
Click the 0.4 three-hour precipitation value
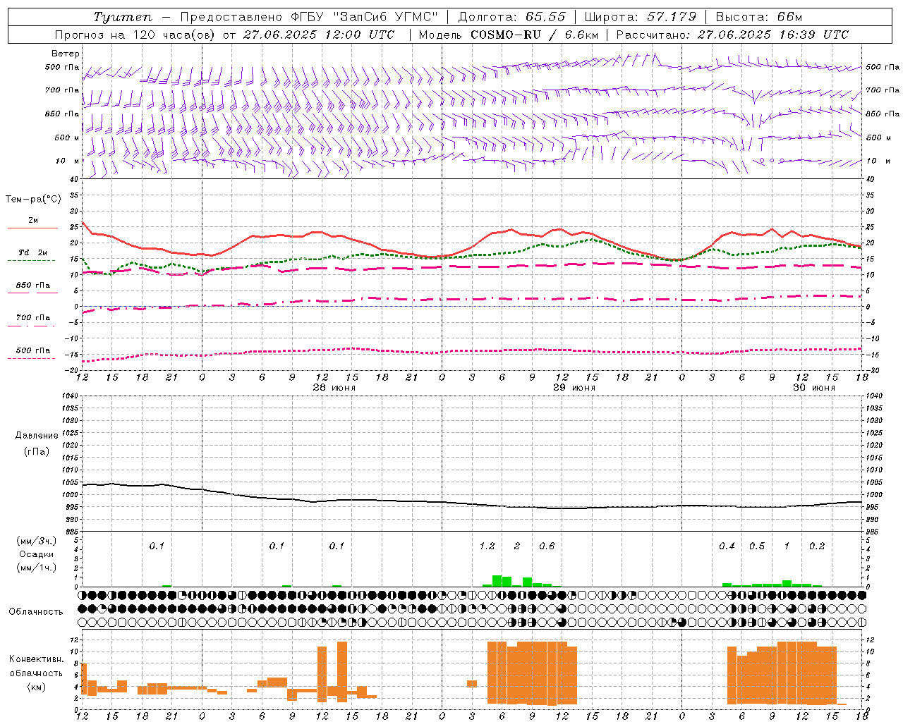[727, 546]
